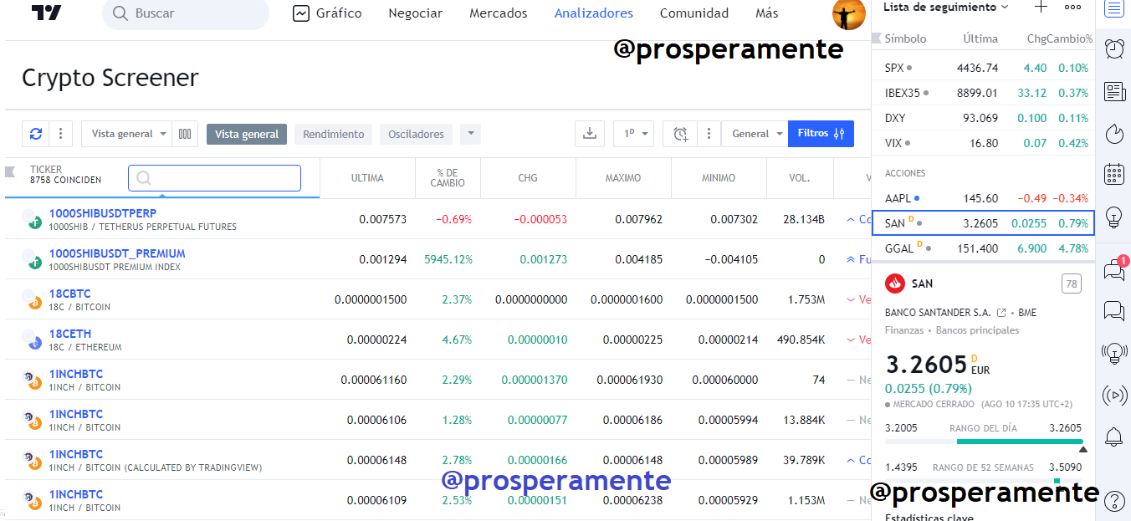Viewport: 1131px width, 521px height.
Task: Switch to the Rendimiento tab
Action: pos(334,134)
